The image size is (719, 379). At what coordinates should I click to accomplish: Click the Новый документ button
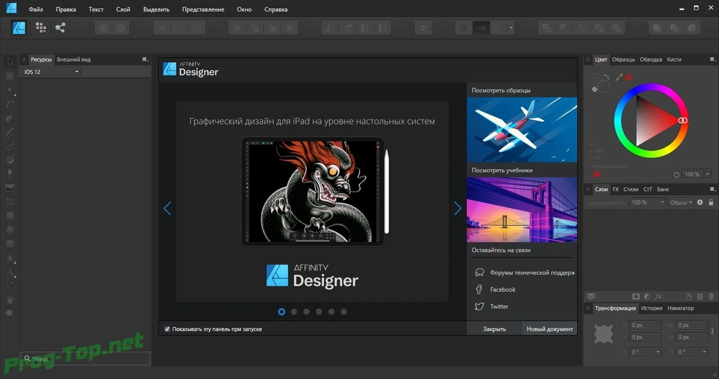point(549,329)
